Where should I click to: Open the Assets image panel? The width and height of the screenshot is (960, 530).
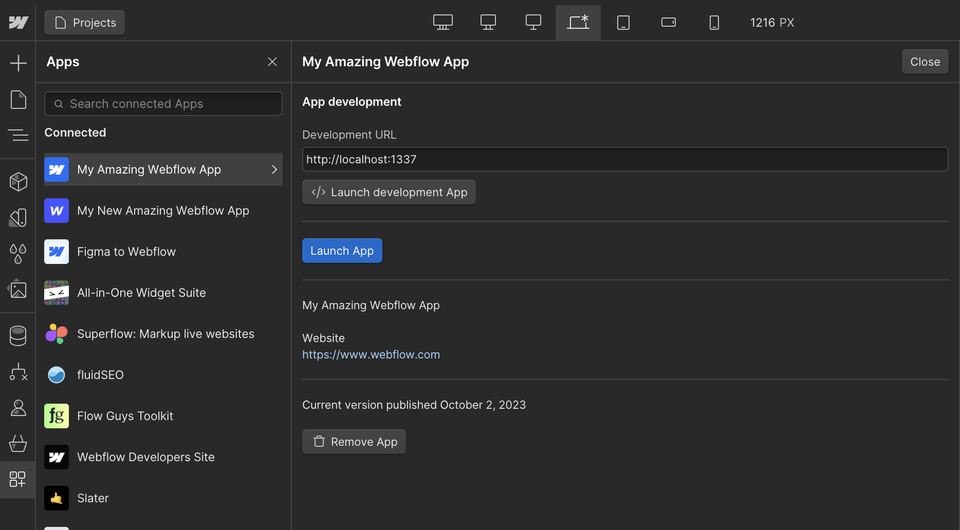18,290
